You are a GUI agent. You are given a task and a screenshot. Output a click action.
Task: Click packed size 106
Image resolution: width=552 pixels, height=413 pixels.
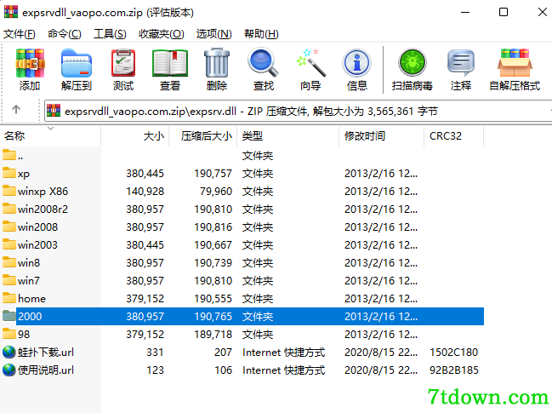point(223,370)
